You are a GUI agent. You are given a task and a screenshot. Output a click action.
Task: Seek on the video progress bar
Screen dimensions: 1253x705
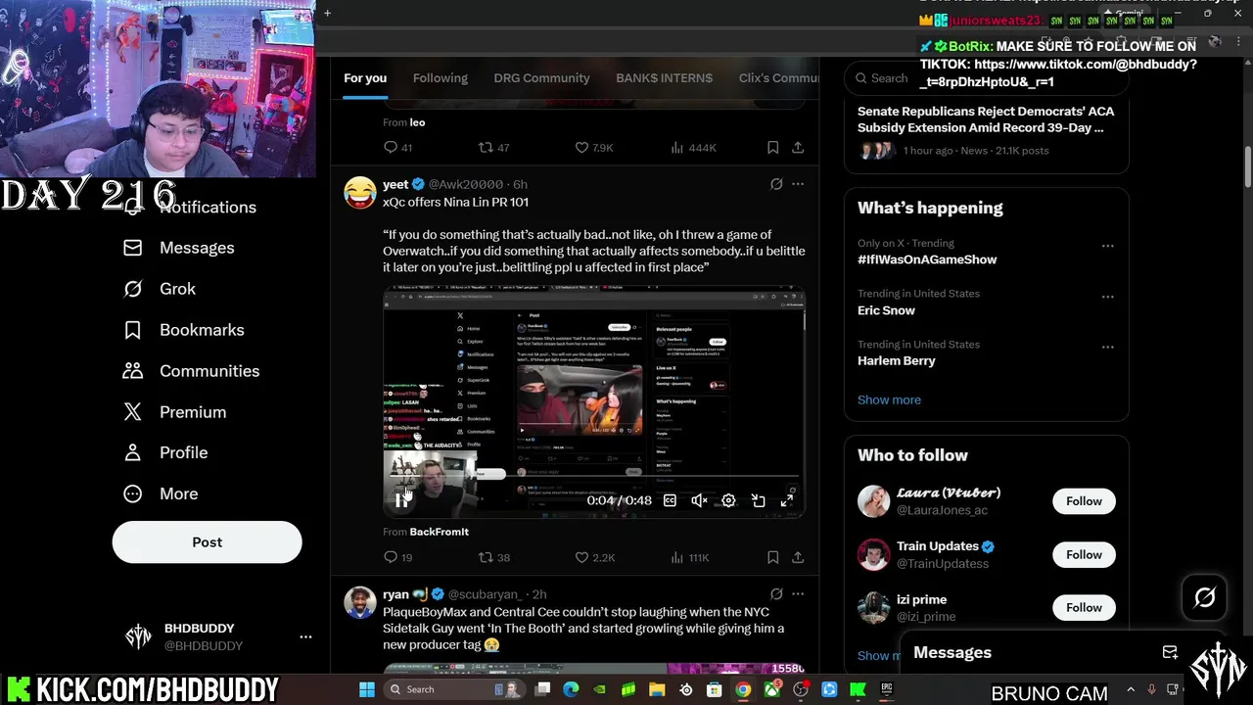593,477
